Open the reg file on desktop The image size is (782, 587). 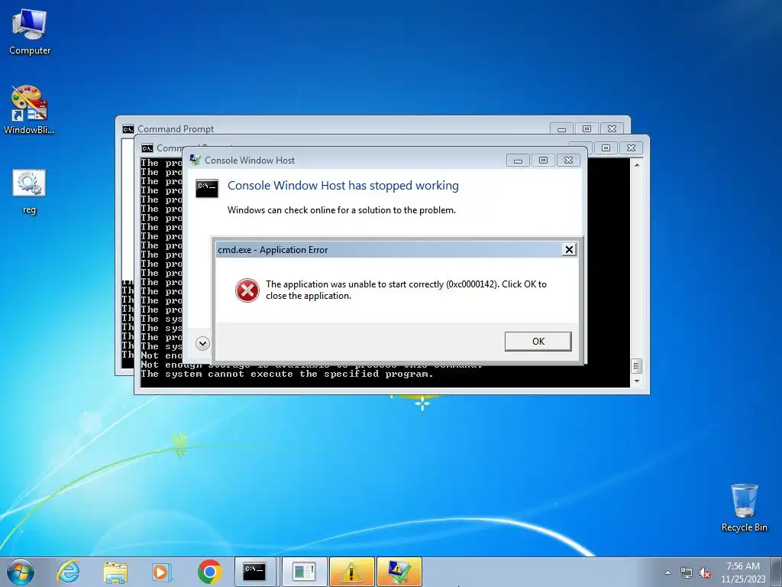click(x=29, y=192)
